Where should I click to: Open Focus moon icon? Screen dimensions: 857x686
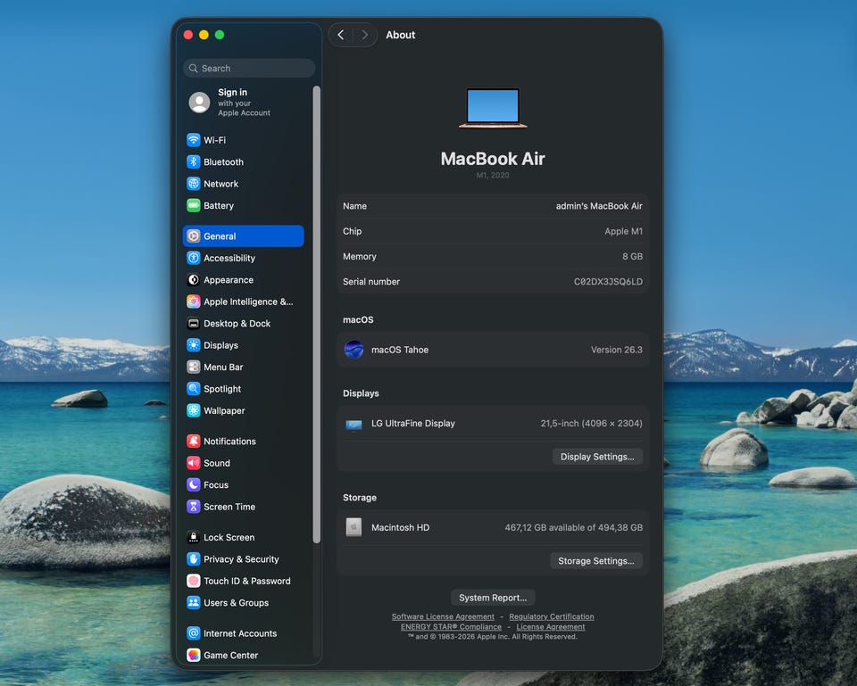tap(194, 485)
